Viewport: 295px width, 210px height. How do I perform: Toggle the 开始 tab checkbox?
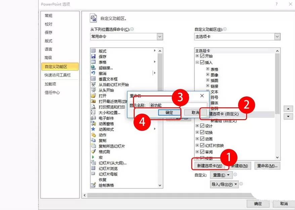click(202, 56)
